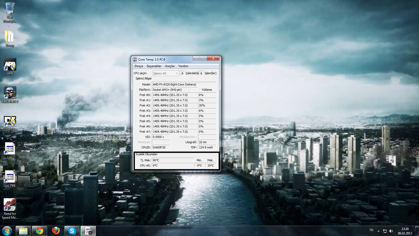Click the Modülasyon empty field
Image resolution: width=419 pixels, height=236 pixels.
(207, 137)
